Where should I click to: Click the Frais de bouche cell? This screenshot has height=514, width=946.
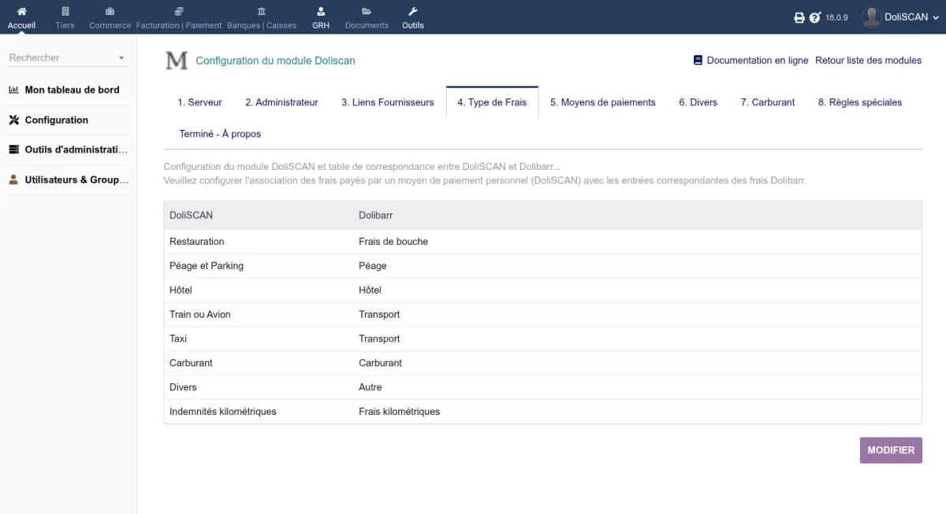[393, 242]
